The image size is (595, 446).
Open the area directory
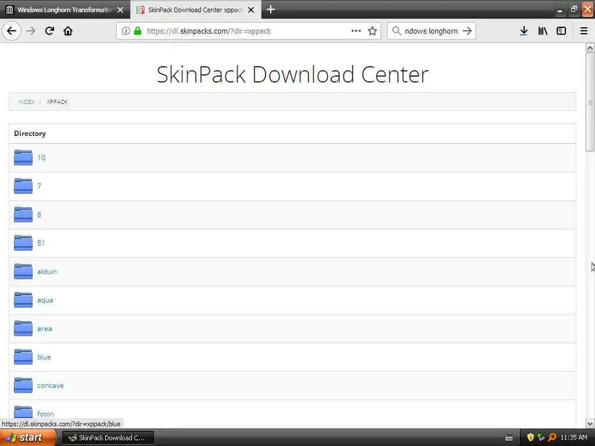(44, 329)
